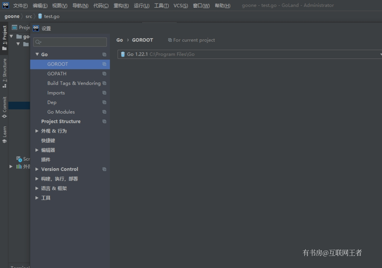Click goone in the breadcrumb bar
Image resolution: width=382 pixels, height=268 pixels.
(12, 16)
